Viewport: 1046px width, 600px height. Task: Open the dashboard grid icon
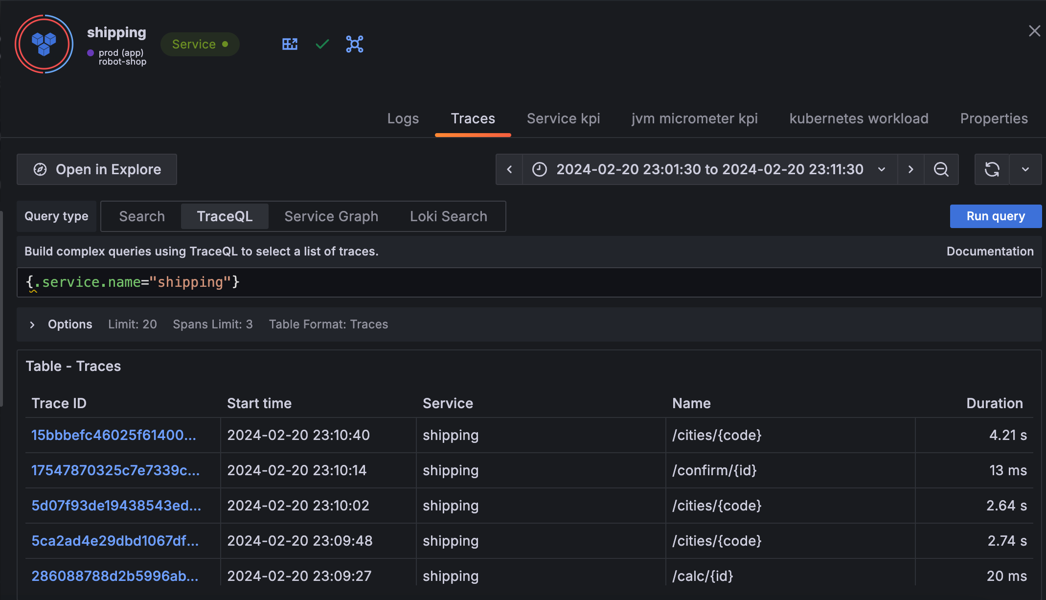point(290,44)
